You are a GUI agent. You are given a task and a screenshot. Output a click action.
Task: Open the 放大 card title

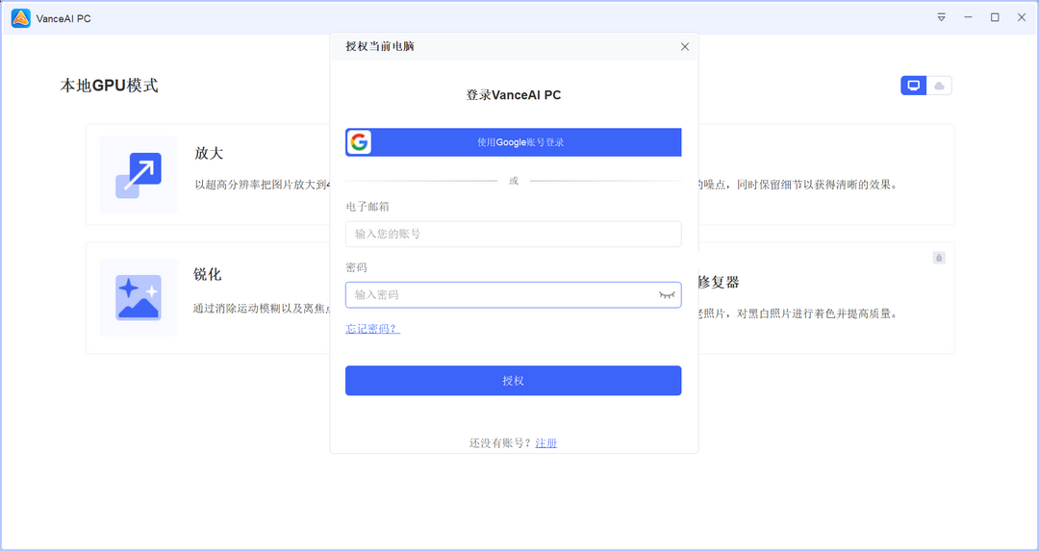(x=209, y=153)
